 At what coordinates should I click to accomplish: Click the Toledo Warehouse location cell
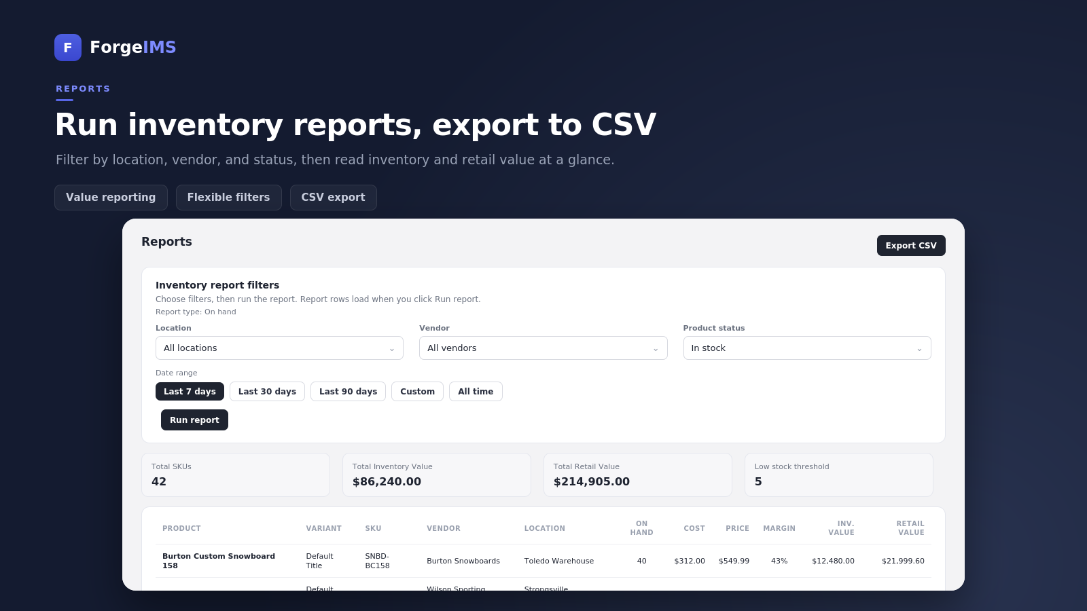[558, 561]
